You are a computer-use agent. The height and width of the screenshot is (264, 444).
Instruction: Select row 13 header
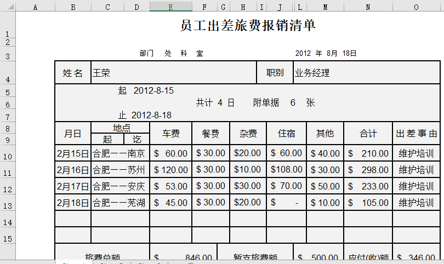click(x=8, y=203)
